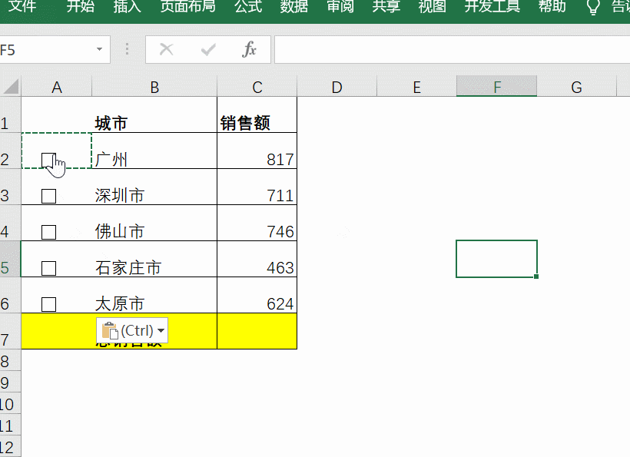
Task: Grab the fill handle of cell F5
Action: tap(536, 277)
